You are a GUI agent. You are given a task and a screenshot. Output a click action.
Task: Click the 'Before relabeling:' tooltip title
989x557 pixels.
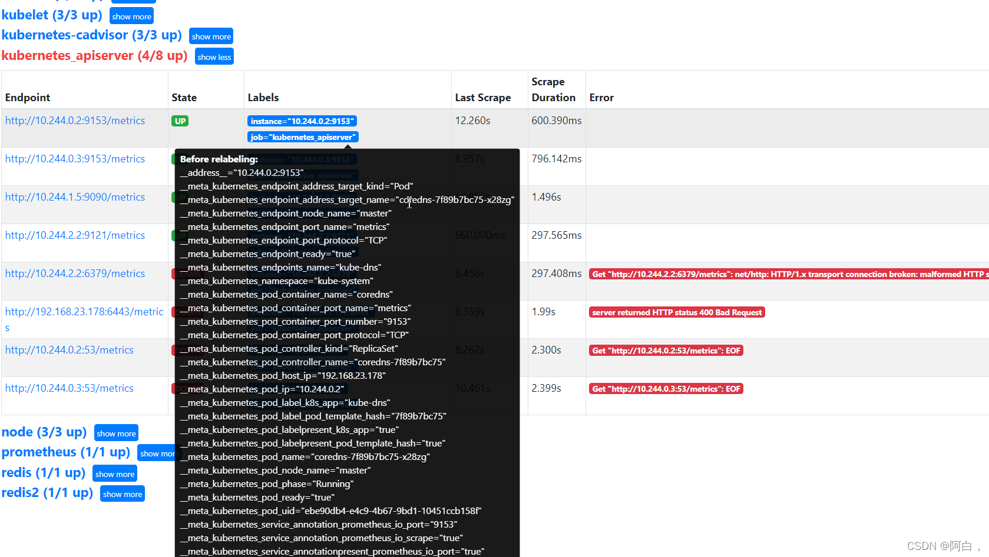219,159
